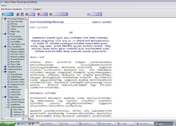176x126 pixels.
Task: Select Nithya Yoga tree item
Action: (x=15, y=31)
